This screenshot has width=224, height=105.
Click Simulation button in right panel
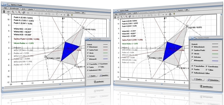click(x=212, y=80)
